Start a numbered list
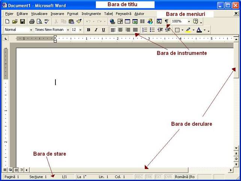 tap(145, 30)
